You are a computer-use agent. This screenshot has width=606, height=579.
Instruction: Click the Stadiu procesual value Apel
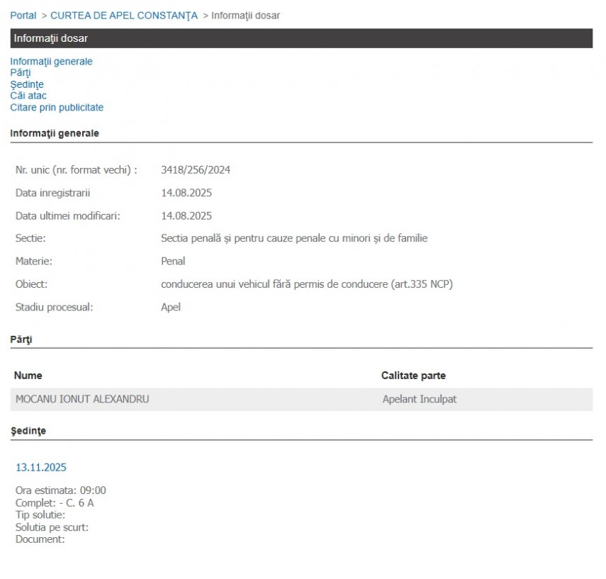171,308
